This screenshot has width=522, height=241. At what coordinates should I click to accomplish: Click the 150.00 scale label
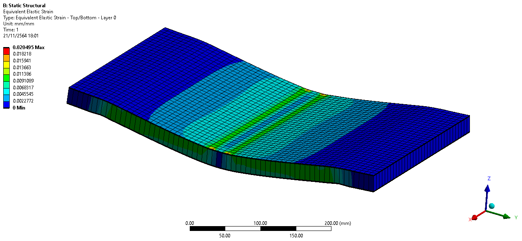coord(296,236)
